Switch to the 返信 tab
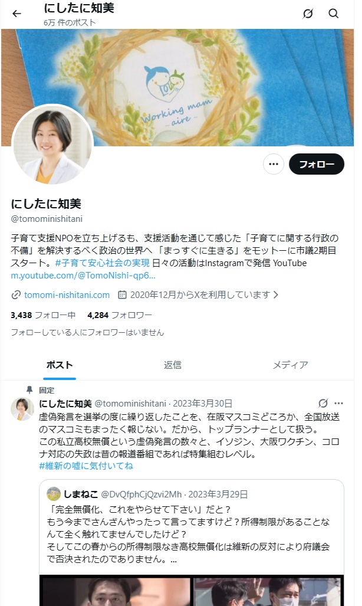Screen dimensions: 362x606 pos(172,365)
